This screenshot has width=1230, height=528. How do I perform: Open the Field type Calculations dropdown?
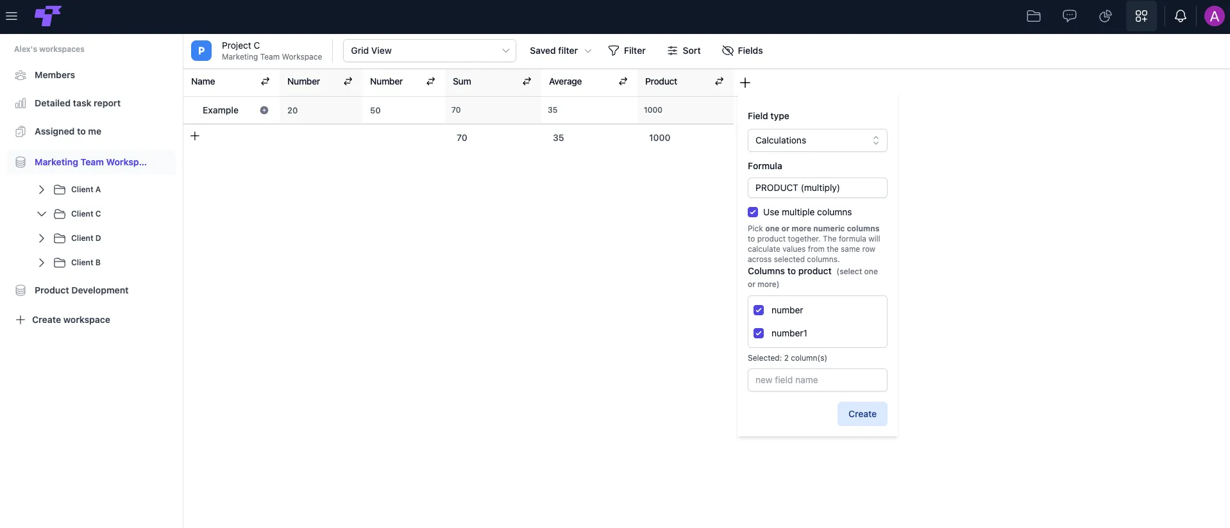click(818, 140)
